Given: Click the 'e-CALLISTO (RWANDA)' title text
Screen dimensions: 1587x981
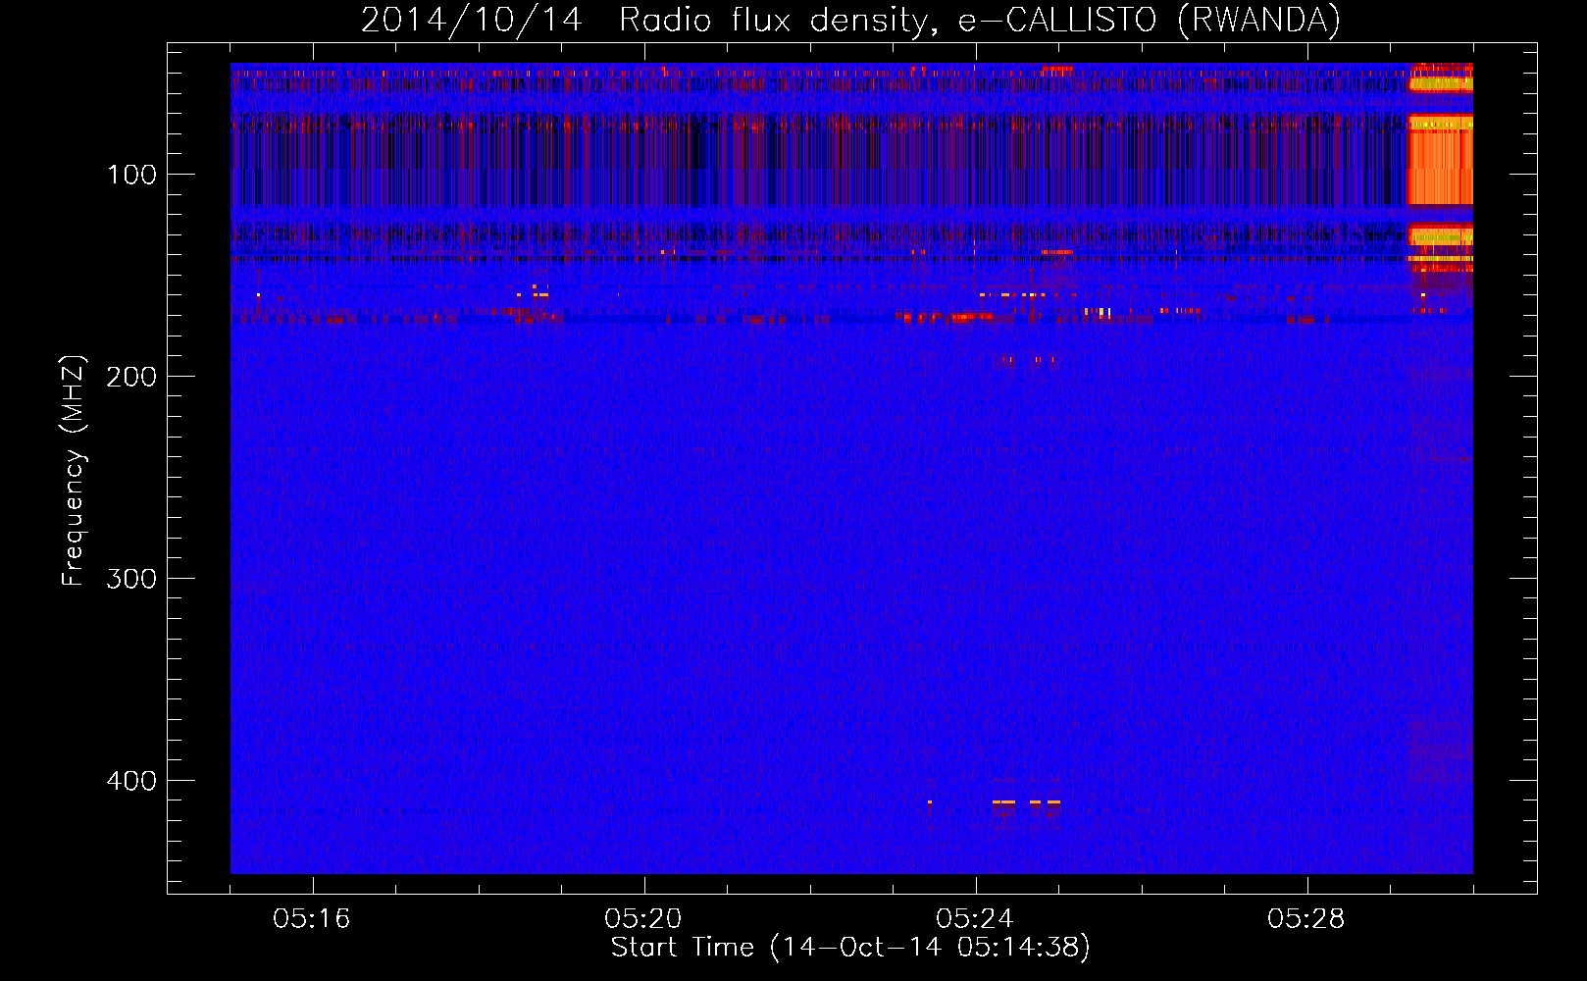Looking at the screenshot, I should click(x=1150, y=21).
